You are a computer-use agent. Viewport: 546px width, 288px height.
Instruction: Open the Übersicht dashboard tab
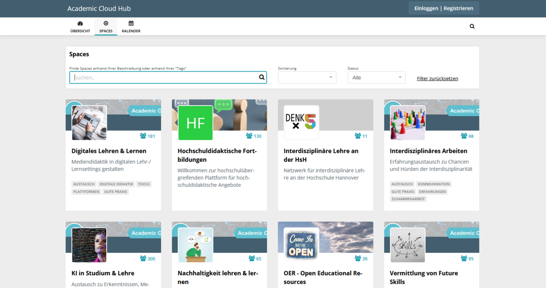click(80, 27)
